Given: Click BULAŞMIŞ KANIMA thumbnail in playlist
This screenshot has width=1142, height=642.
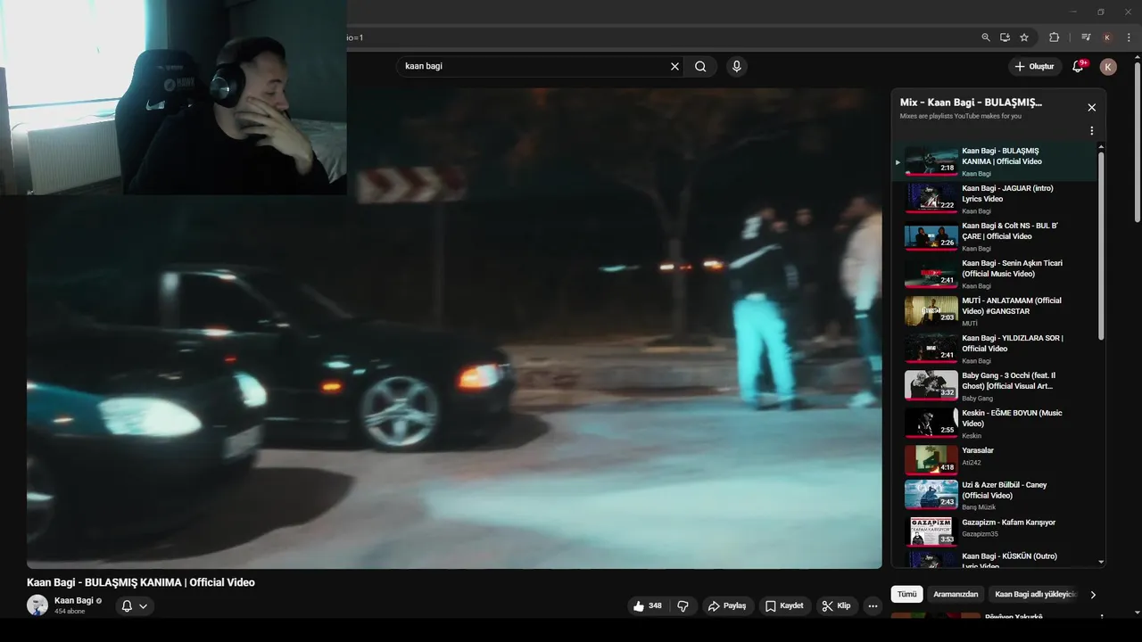Looking at the screenshot, I should pos(931,161).
